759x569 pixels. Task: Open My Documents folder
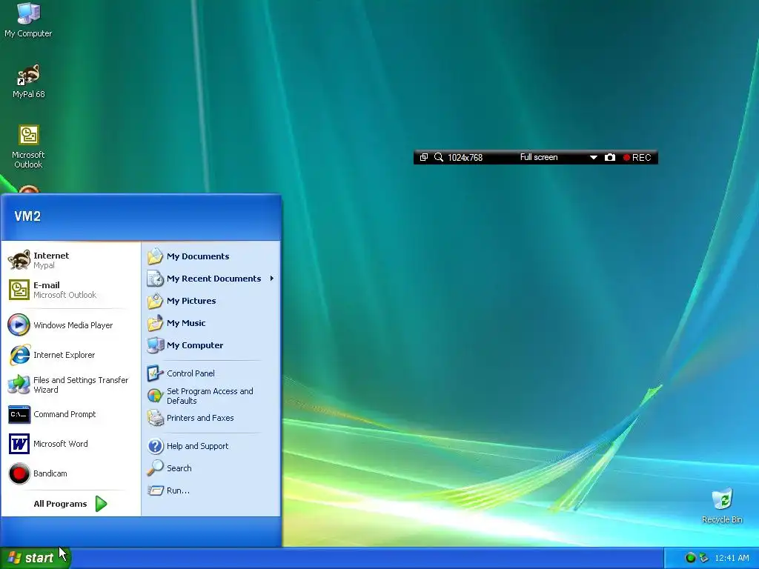pos(211,256)
